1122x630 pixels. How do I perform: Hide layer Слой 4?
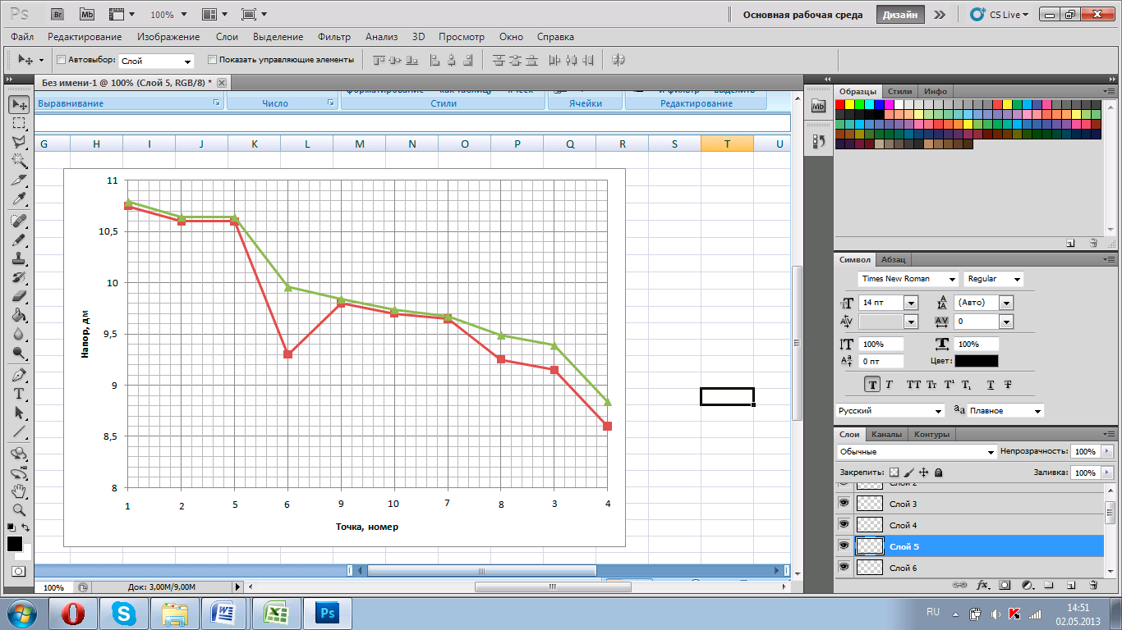(x=844, y=524)
